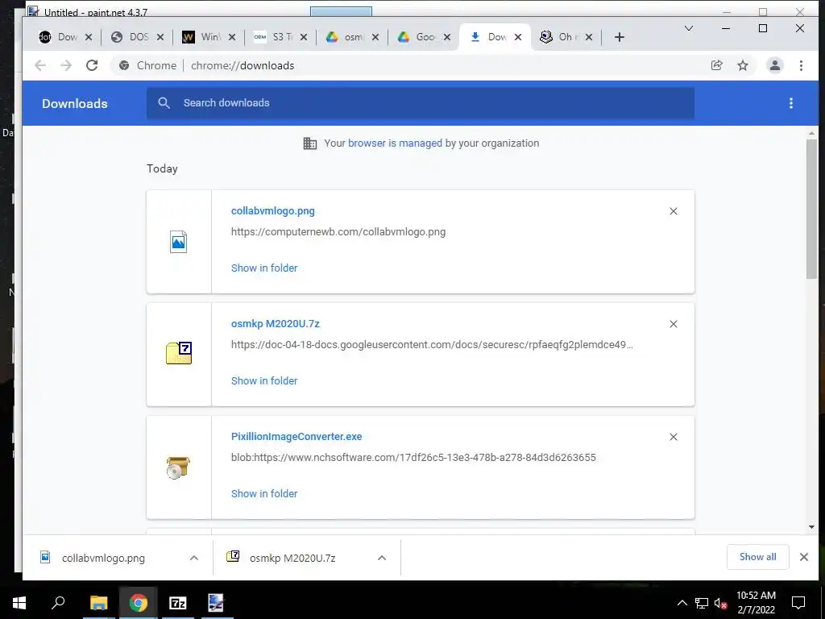This screenshot has height=619, width=825.
Task: Remove PixillionImageConverter.exe from the downloads list
Action: click(673, 437)
